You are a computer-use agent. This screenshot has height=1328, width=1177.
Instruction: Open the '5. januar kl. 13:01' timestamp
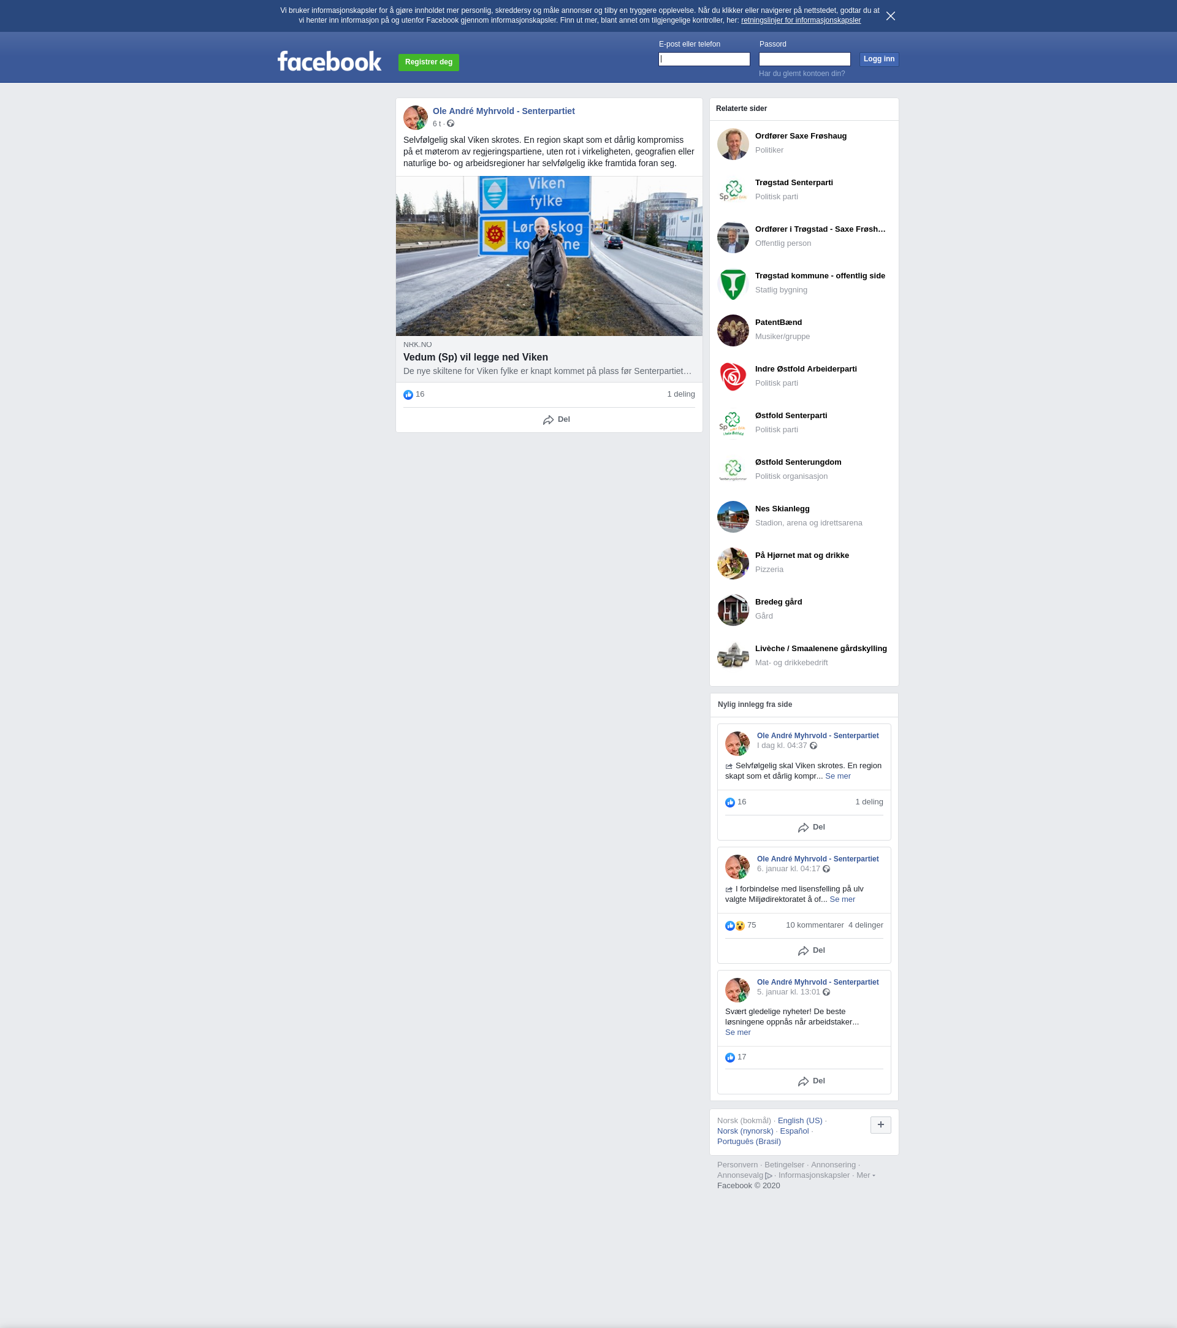click(788, 992)
